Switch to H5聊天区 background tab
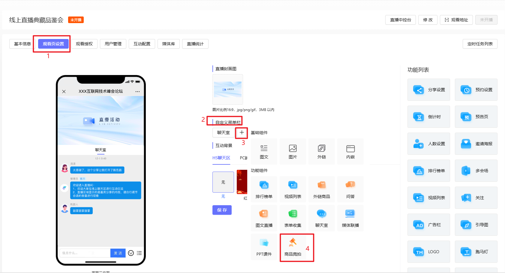Image resolution: width=505 pixels, height=273 pixels. pyautogui.click(x=221, y=158)
